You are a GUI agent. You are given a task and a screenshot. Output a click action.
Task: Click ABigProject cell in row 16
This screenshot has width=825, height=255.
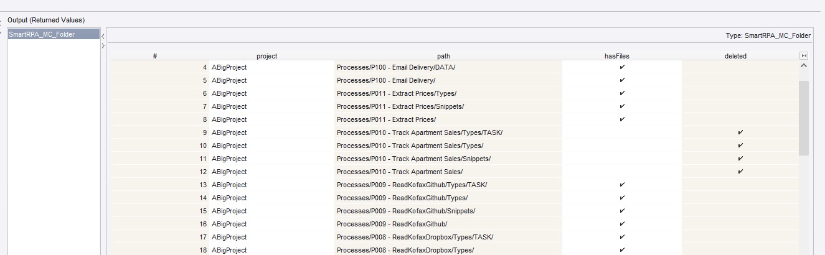[229, 224]
